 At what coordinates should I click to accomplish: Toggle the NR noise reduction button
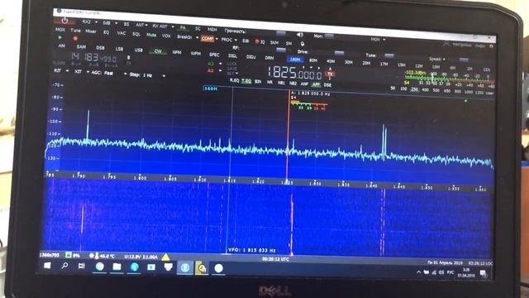point(269,82)
